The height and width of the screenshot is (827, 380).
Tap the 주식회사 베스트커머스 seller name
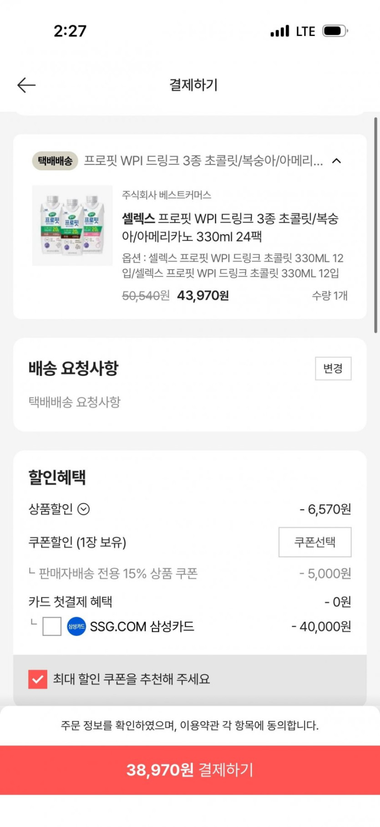(167, 195)
